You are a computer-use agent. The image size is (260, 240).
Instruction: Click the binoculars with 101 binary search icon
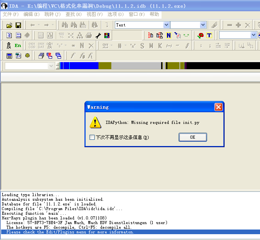coord(83,25)
